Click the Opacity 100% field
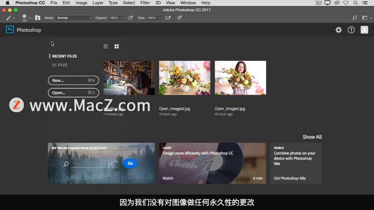 [114, 18]
